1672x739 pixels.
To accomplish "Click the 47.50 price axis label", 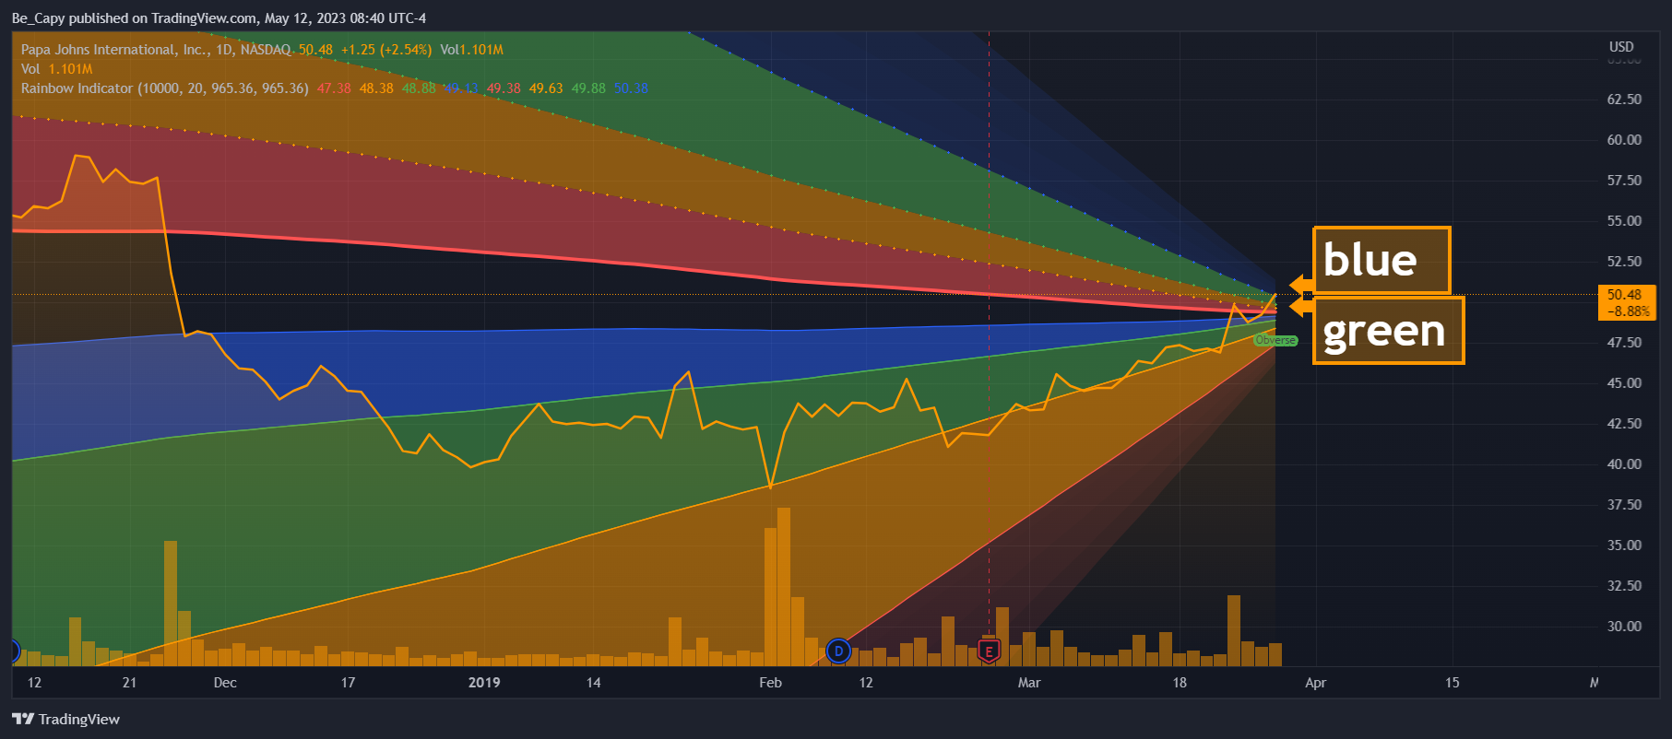I will (1624, 343).
